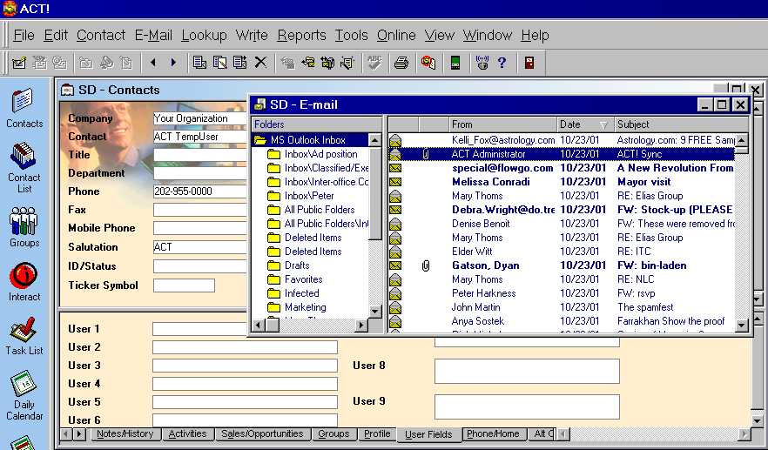Select the MS Outlook Inbox folder
This screenshot has width=768, height=450.
point(307,140)
